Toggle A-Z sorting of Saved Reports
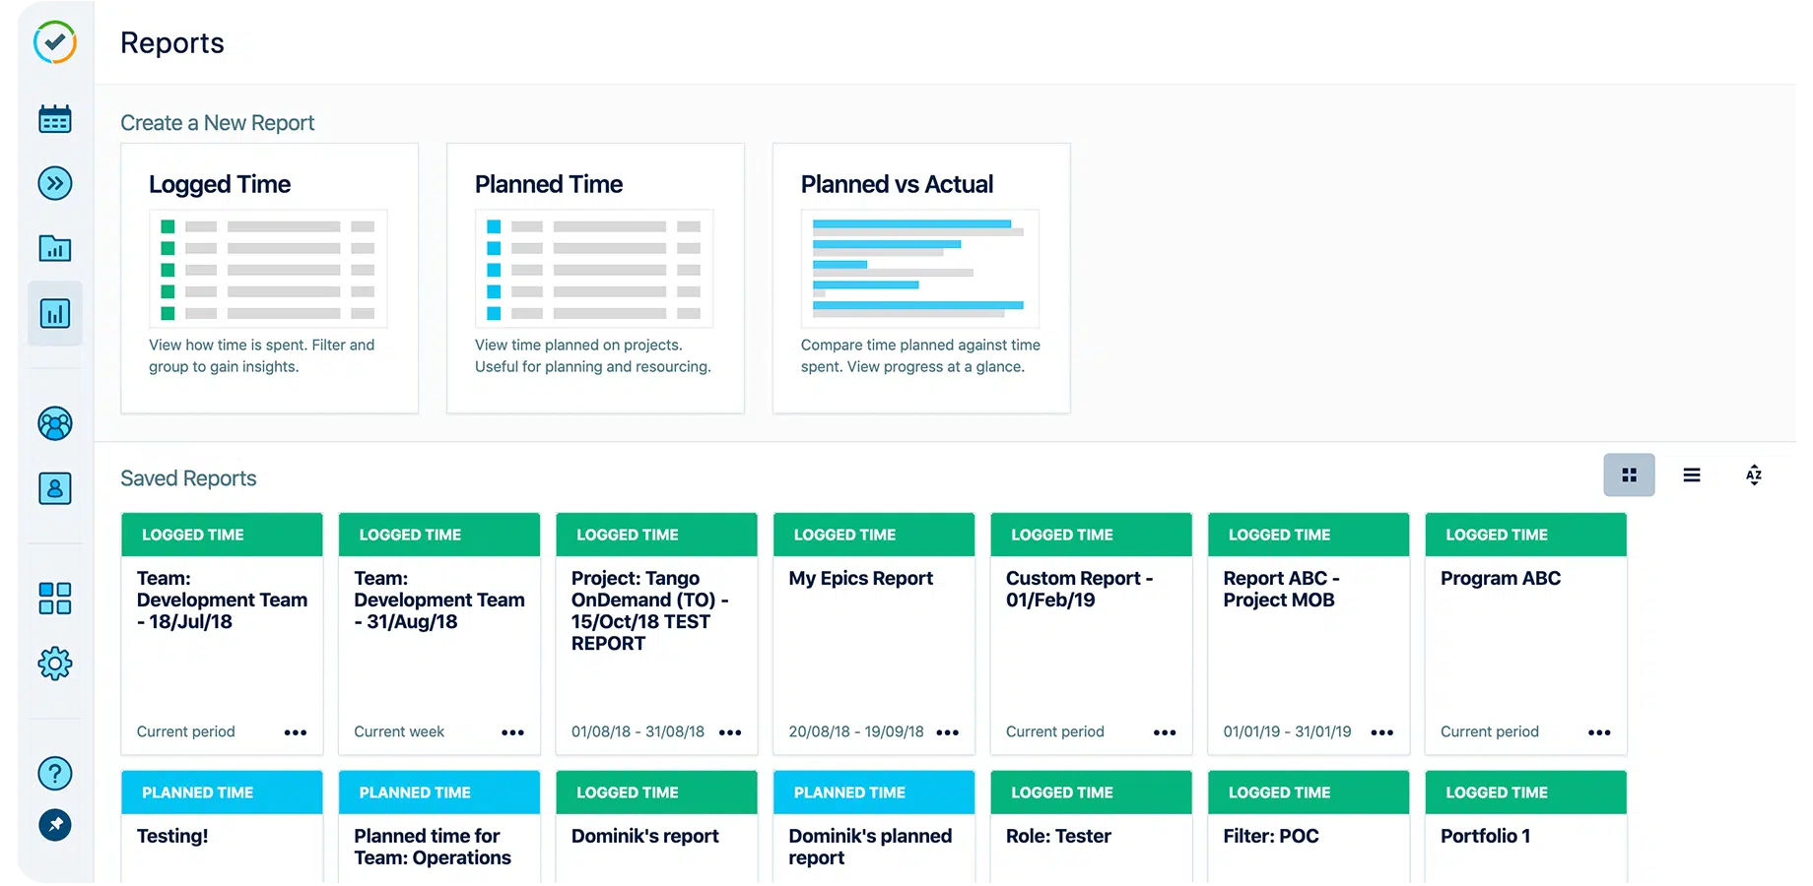Screen dimensions: 1813x886 click(x=1754, y=475)
